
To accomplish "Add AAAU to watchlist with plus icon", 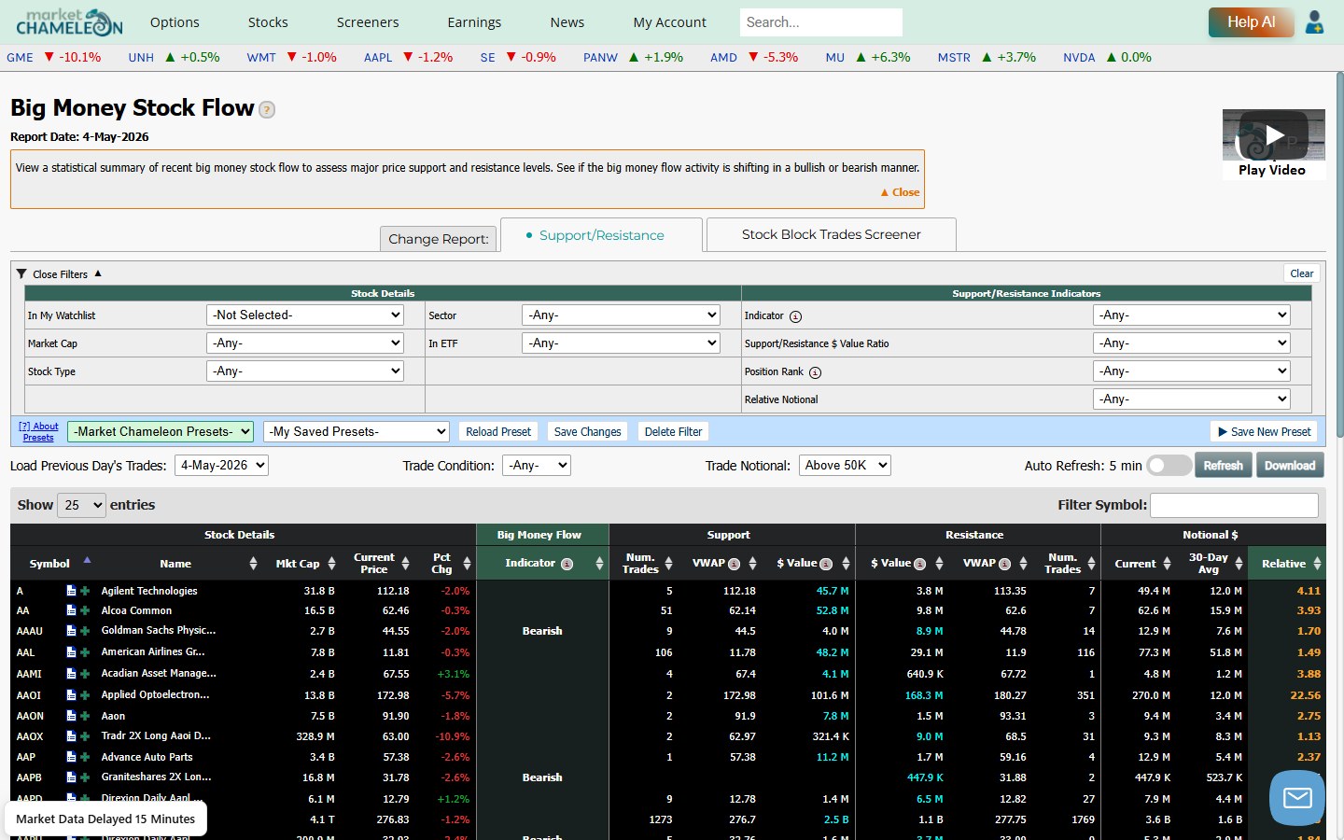I will pyautogui.click(x=85, y=631).
